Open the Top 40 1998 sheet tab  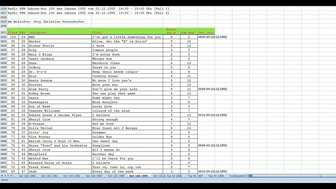tap(216, 176)
